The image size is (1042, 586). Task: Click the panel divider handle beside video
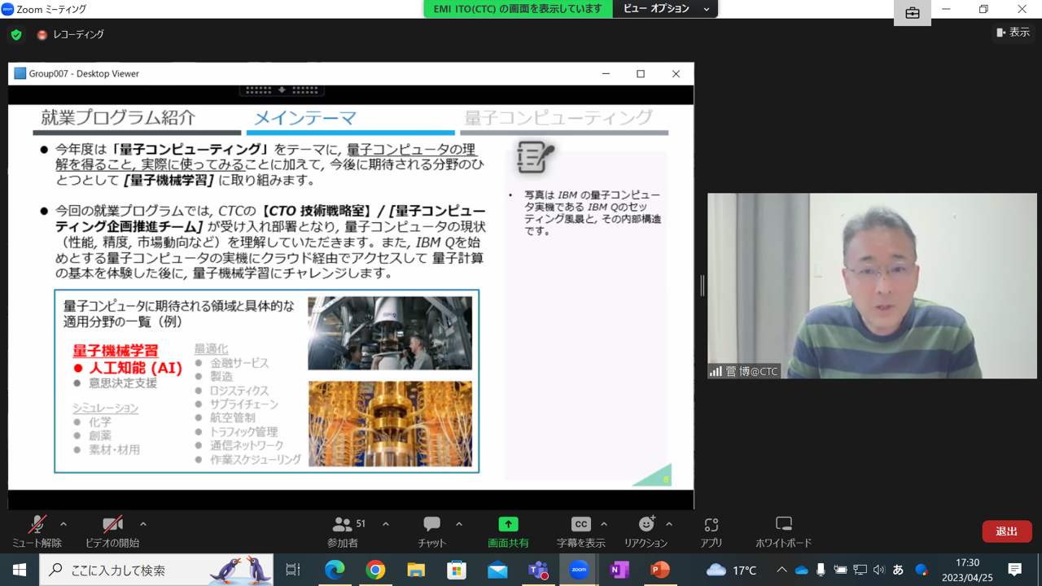click(x=702, y=285)
